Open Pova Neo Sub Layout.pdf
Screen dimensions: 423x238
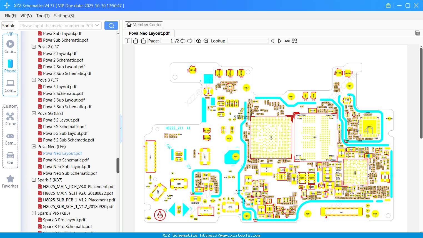(67, 167)
